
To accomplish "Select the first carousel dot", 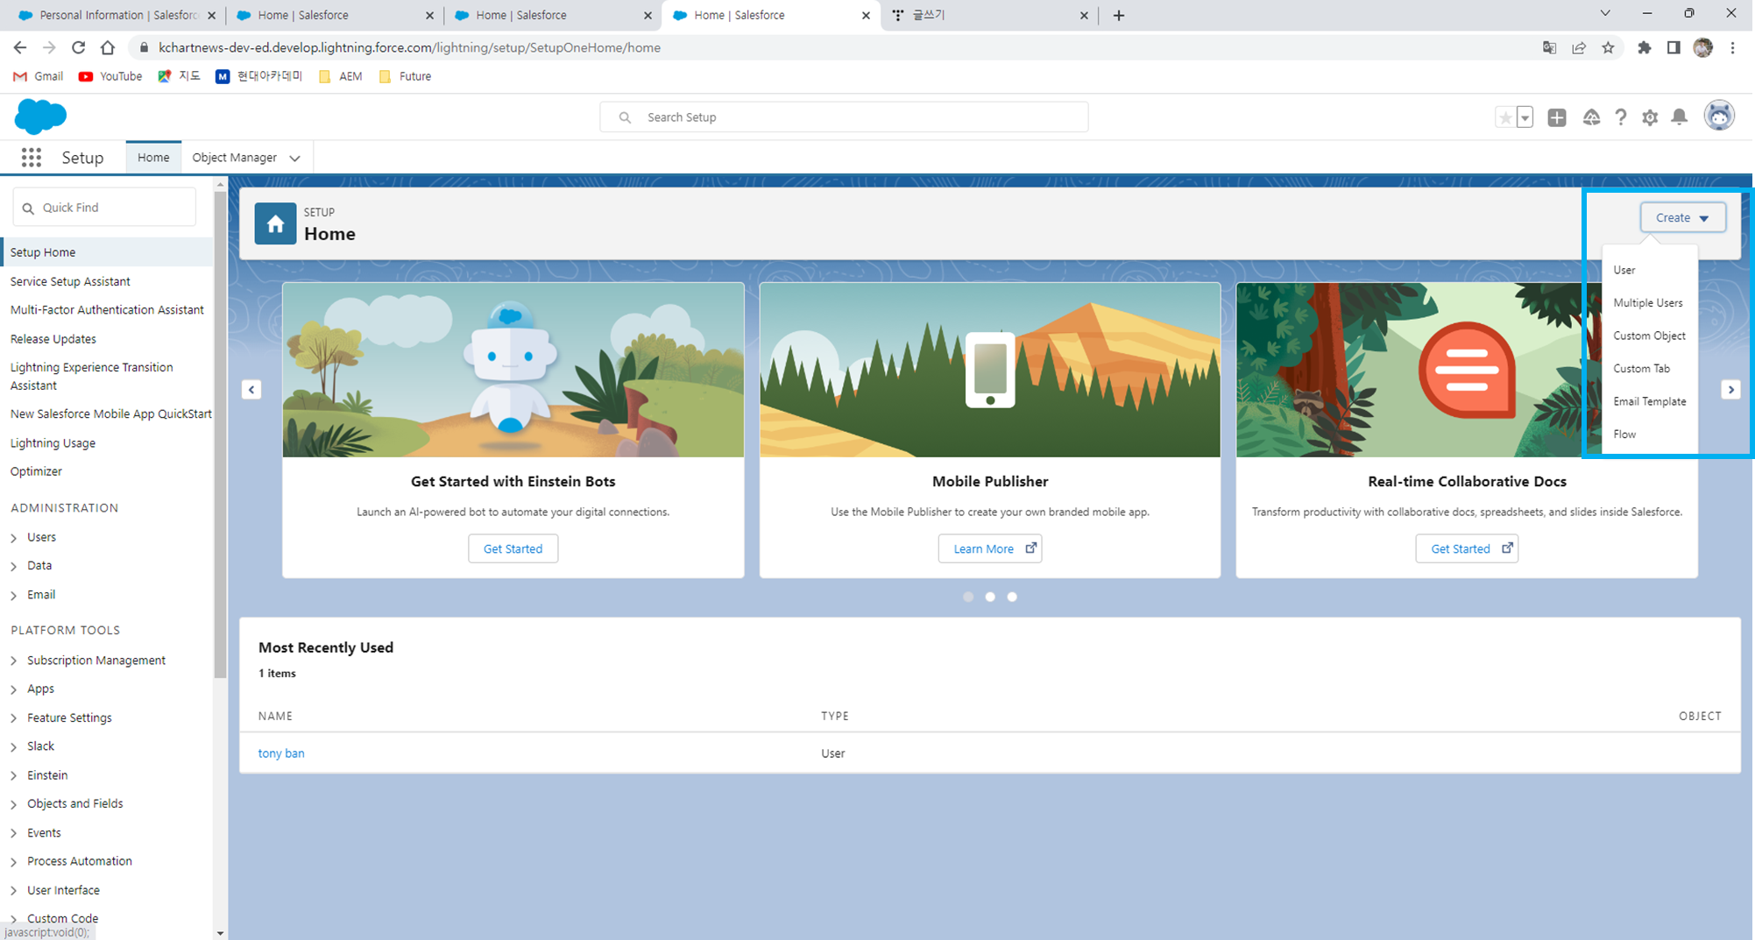I will pyautogui.click(x=968, y=597).
